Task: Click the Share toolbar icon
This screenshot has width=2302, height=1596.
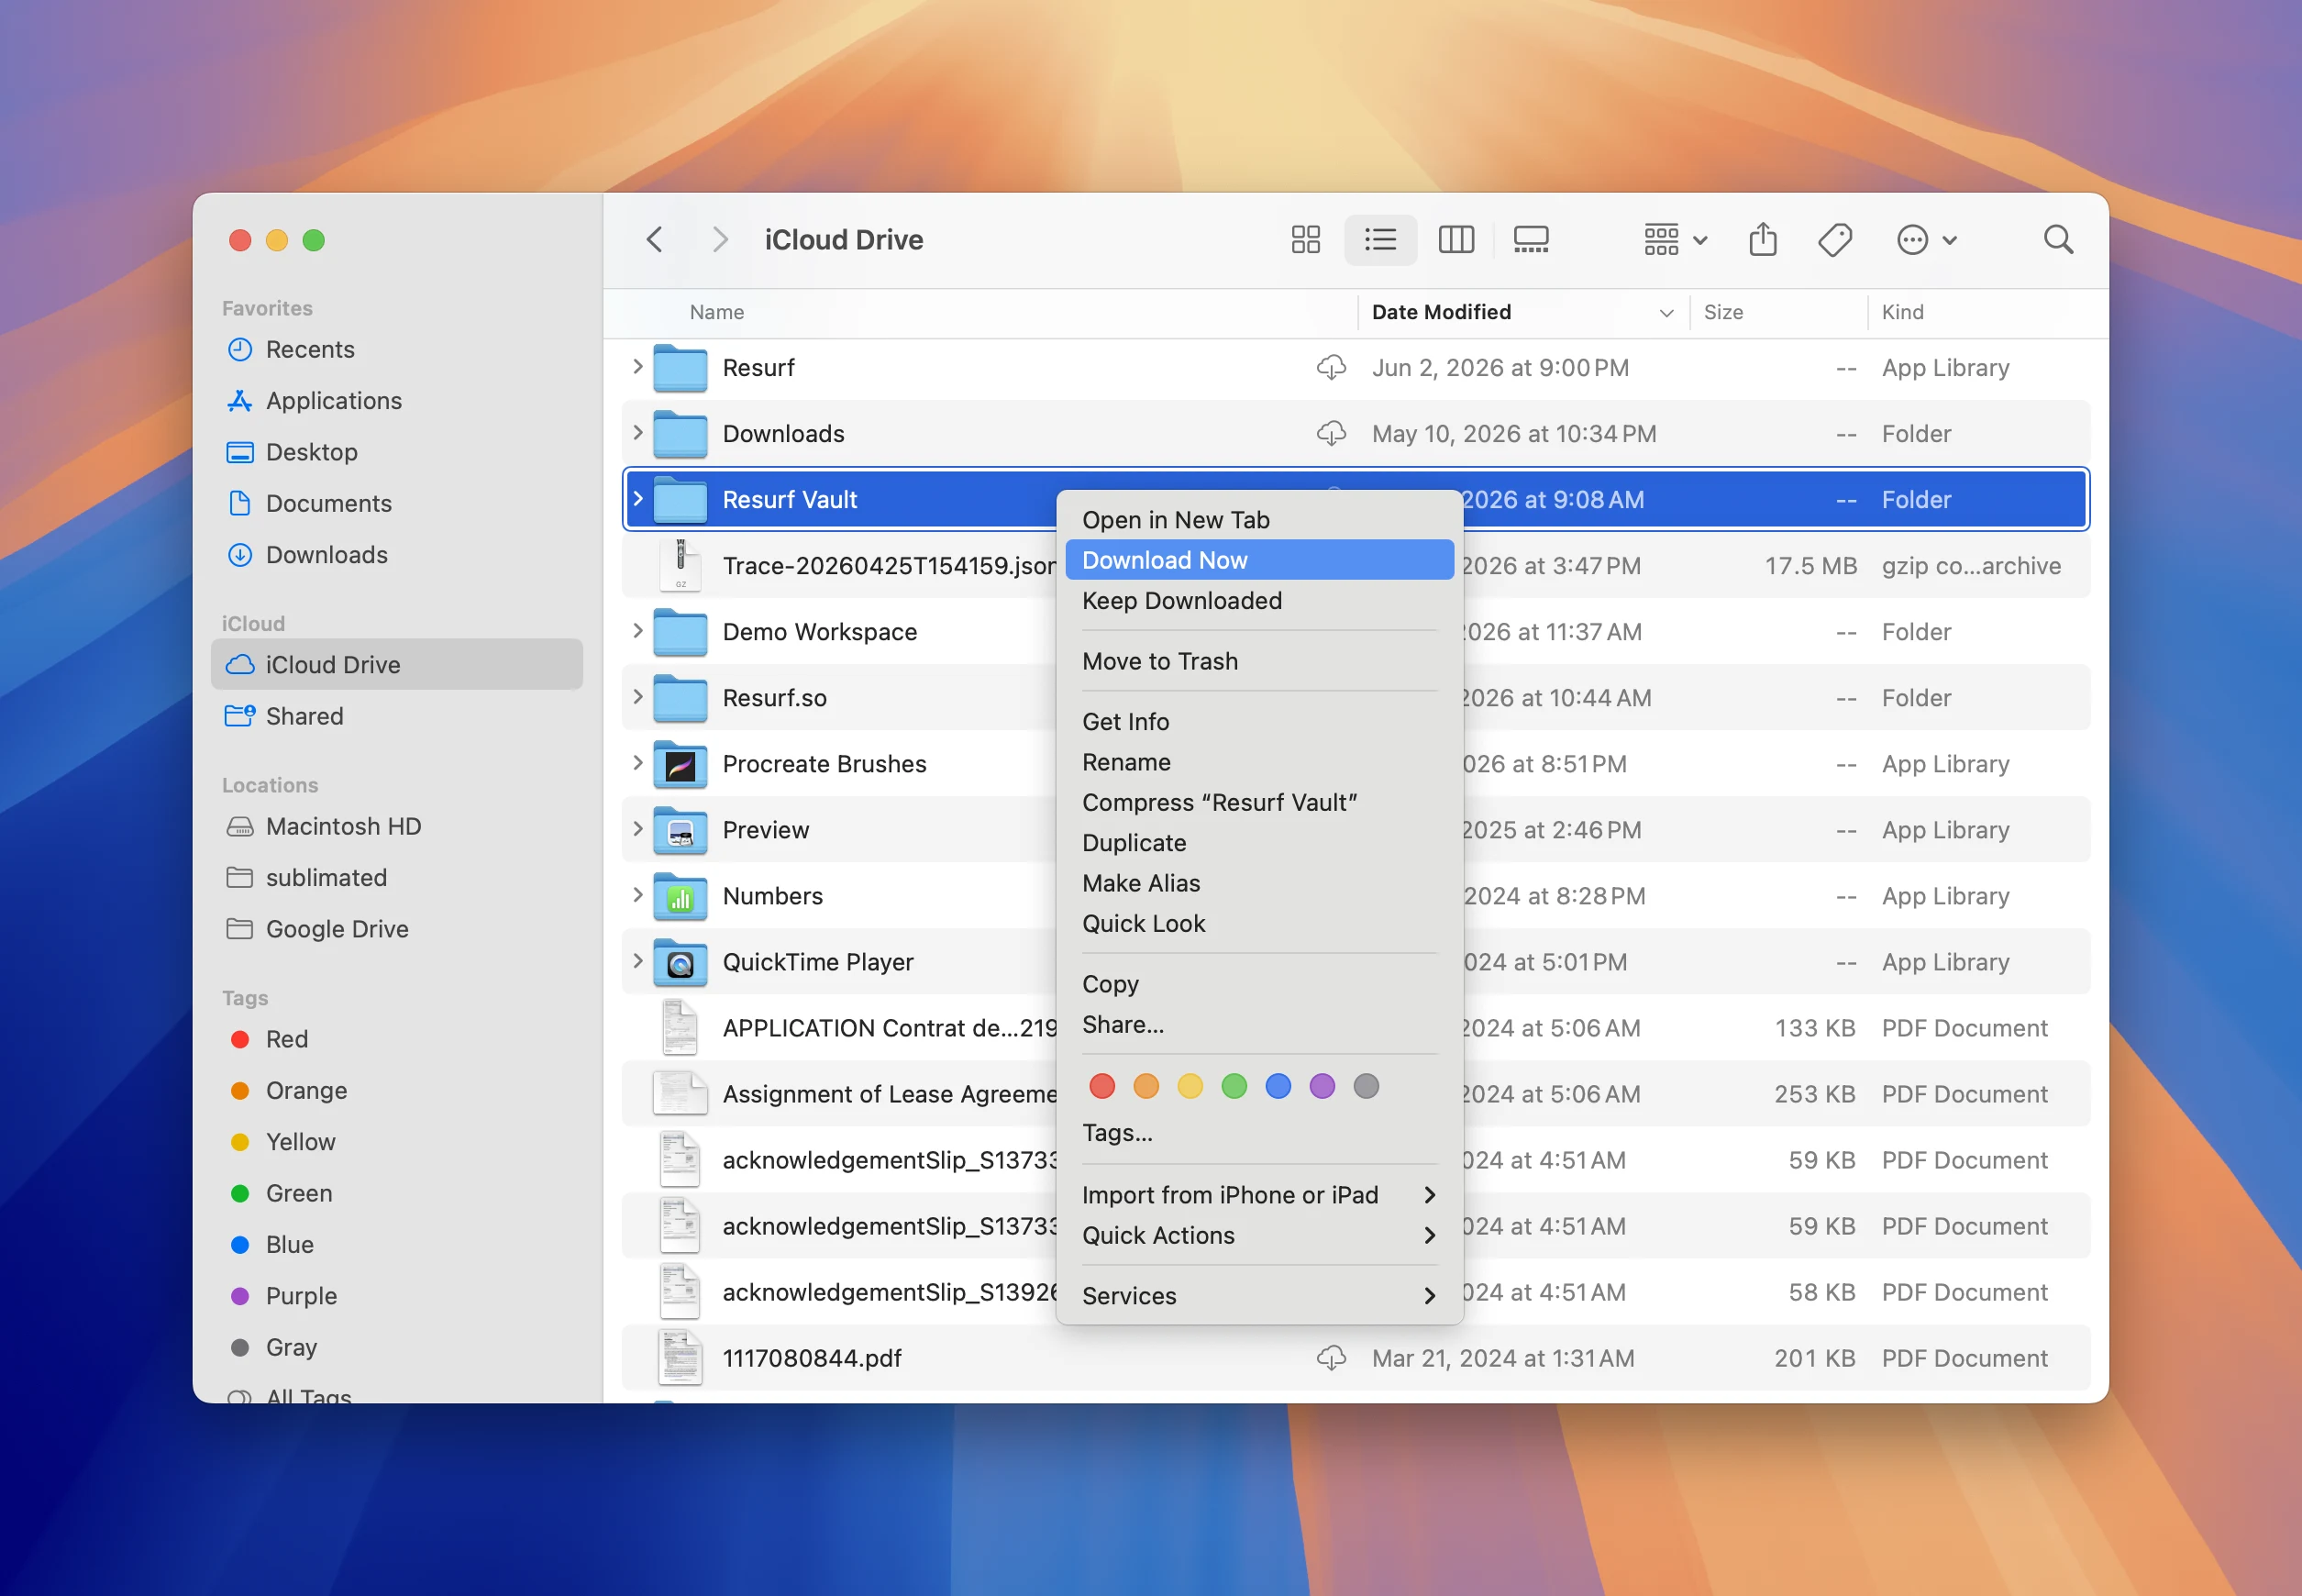Action: 1763,240
